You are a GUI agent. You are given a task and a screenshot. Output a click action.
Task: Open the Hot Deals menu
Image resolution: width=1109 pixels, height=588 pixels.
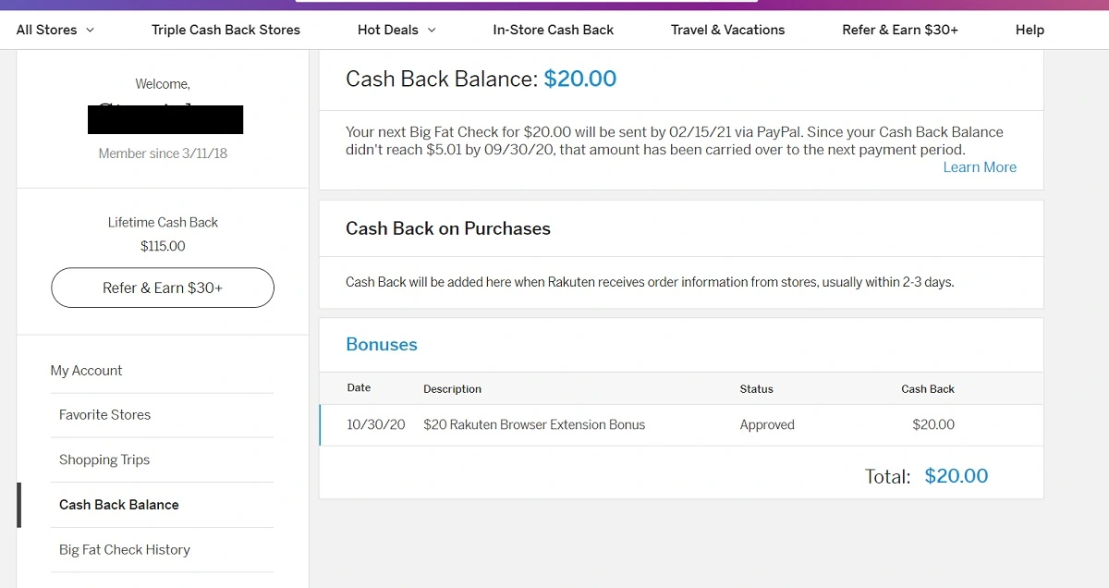click(x=396, y=30)
